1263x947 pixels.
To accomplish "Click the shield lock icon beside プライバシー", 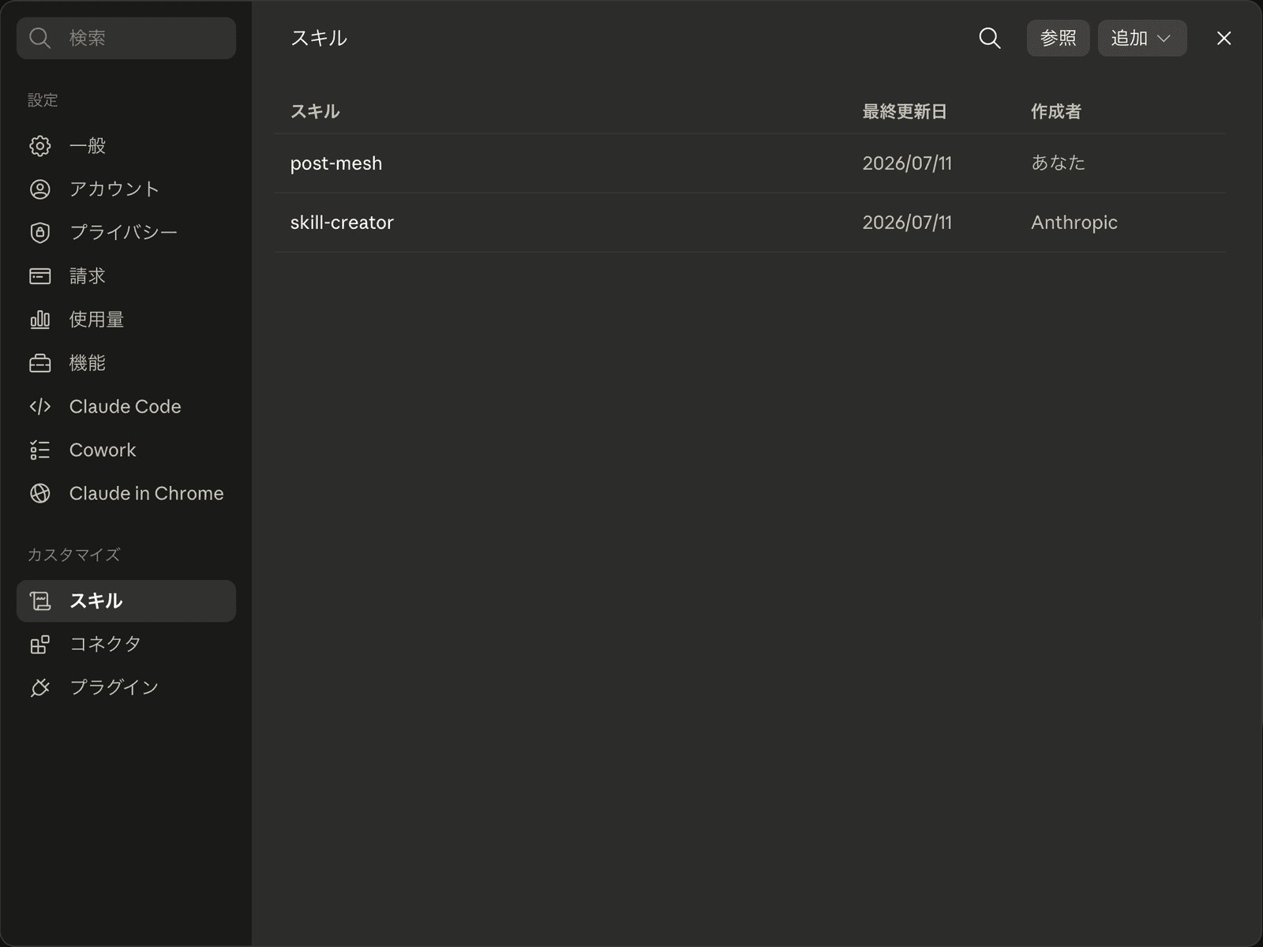I will pyautogui.click(x=40, y=233).
